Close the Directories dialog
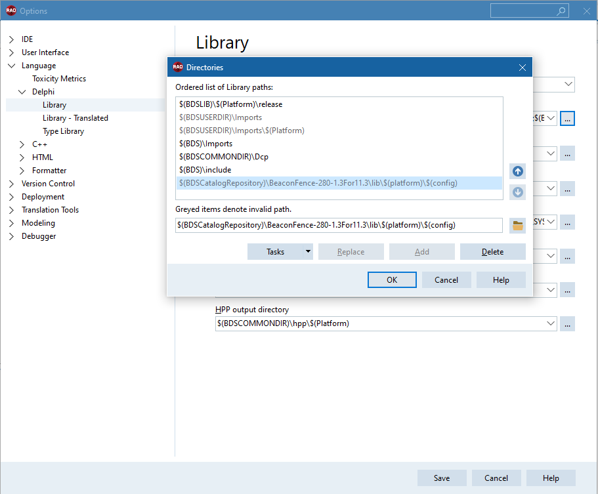Screen dimensions: 598x494 (522, 68)
